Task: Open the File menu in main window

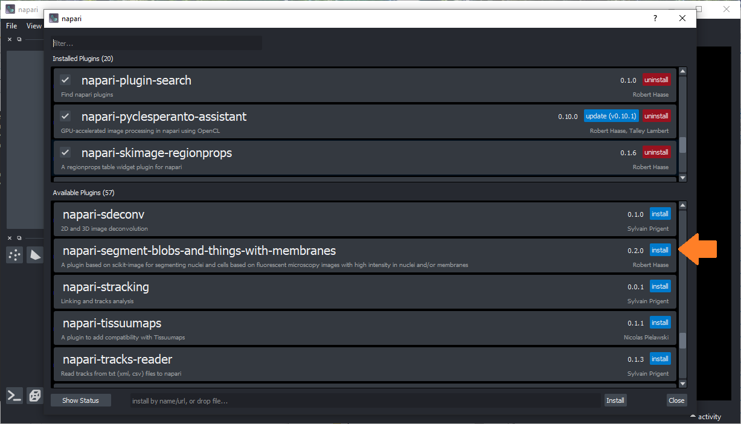Action: (x=11, y=26)
